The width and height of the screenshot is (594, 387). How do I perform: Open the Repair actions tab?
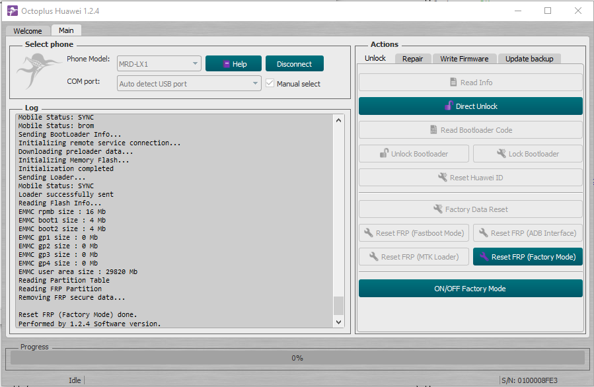[412, 59]
